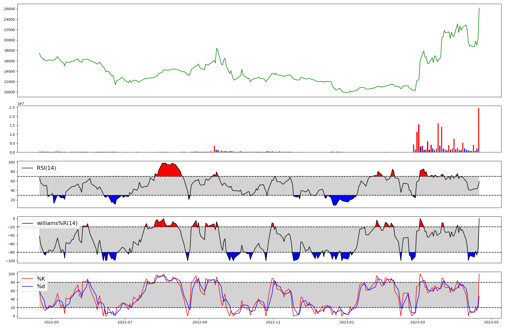The width and height of the screenshot is (505, 328).
Task: Click the blue %d legend line swatch
Action: (x=28, y=286)
